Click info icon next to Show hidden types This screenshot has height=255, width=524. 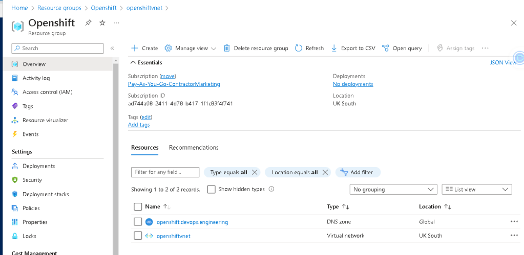[271, 189]
